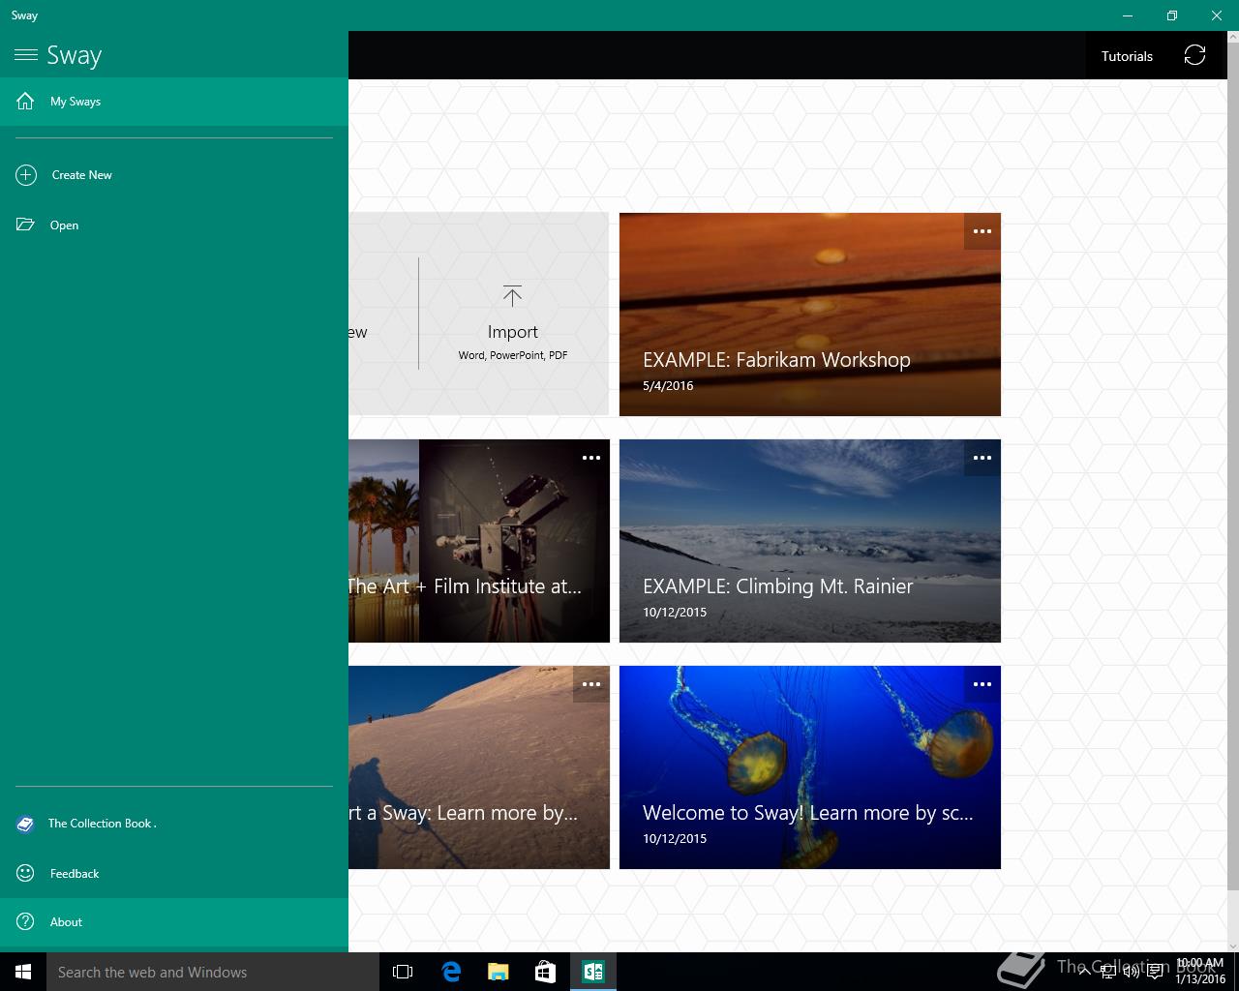This screenshot has width=1239, height=991.
Task: Click the question mark About icon
Action: click(x=26, y=922)
